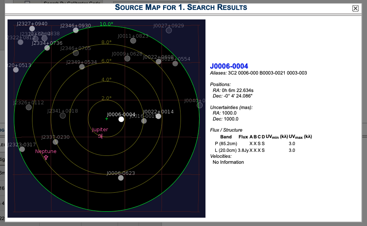Pick the J2337-0230 calibrator dot
The height and width of the screenshot is (226, 367).
click(55, 142)
